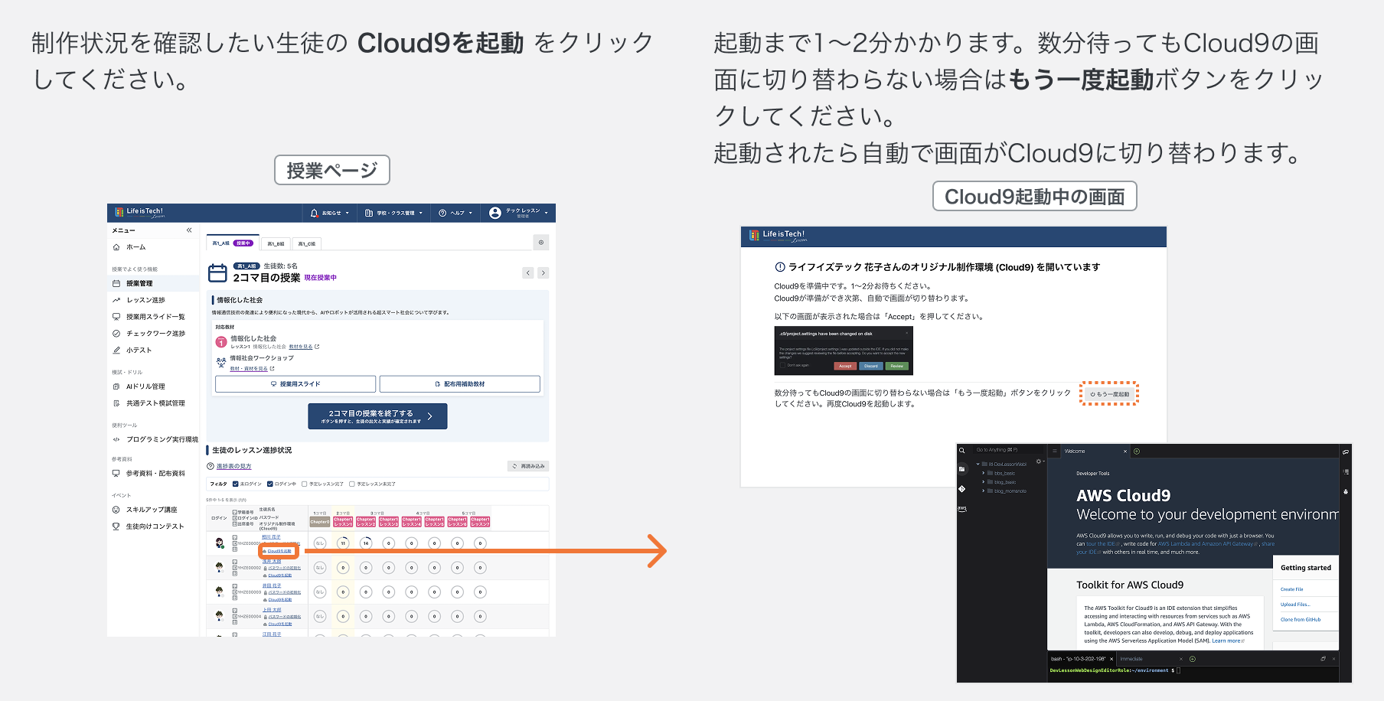Click 2コマ目の授業を終了する button

click(377, 416)
